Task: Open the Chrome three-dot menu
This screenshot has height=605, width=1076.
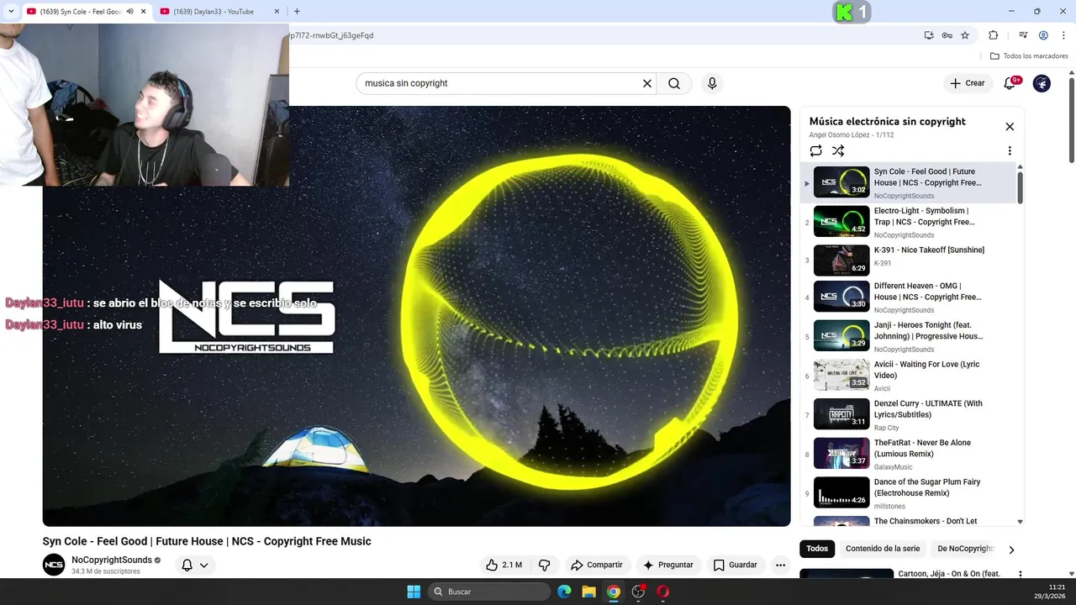Action: pyautogui.click(x=1063, y=35)
